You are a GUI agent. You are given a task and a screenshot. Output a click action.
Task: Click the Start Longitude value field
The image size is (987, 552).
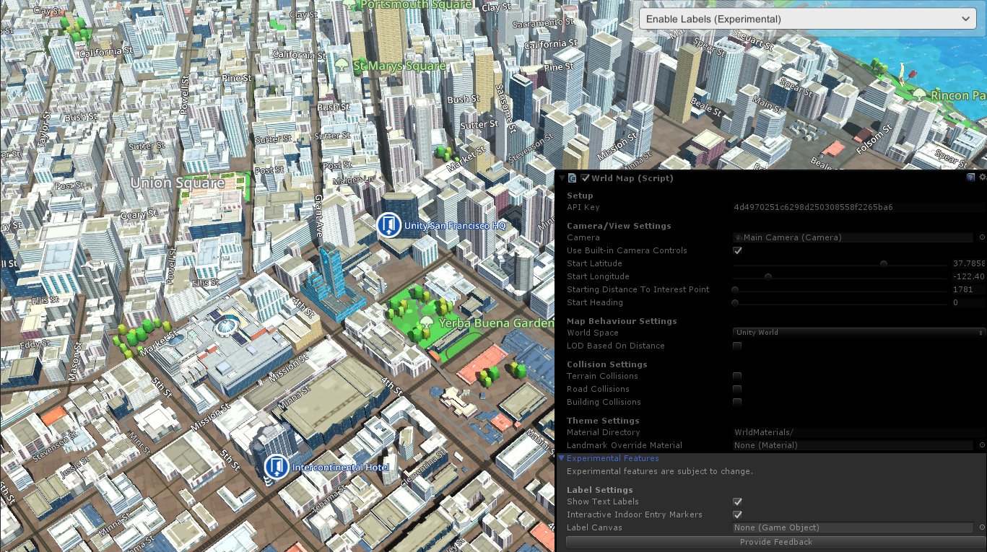(968, 276)
